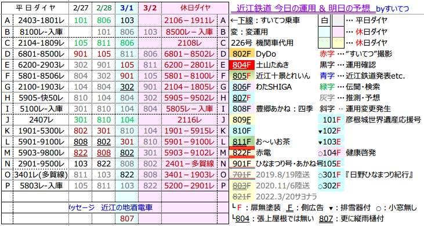Select the red 休日ダイヤ column header
424x226 pixels.
(x=195, y=8)
